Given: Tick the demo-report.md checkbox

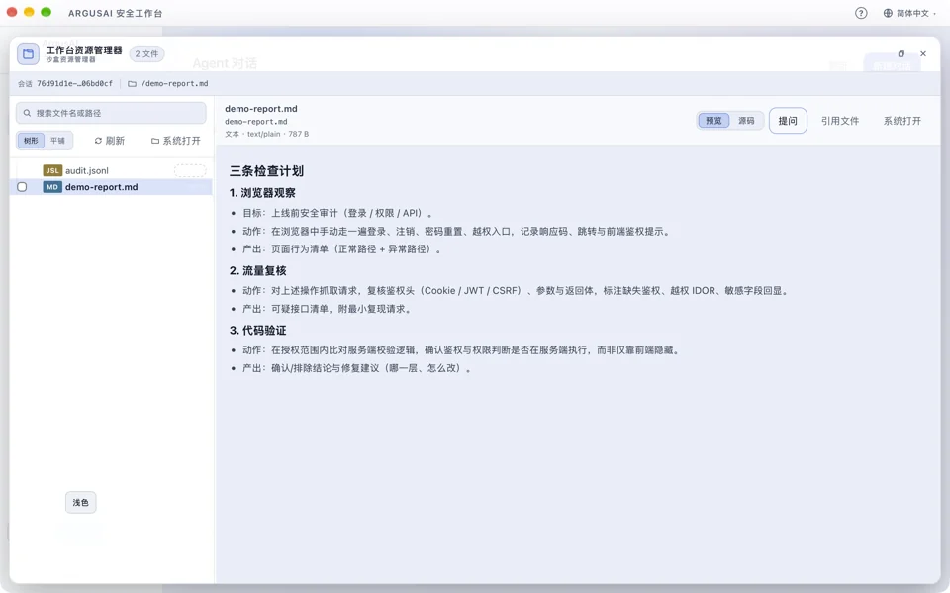Looking at the screenshot, I should coord(22,187).
